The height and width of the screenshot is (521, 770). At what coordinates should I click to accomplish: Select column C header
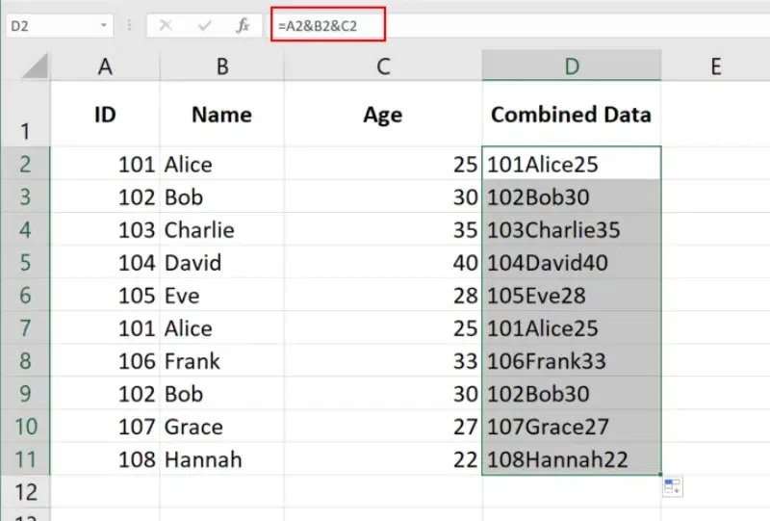(x=383, y=65)
